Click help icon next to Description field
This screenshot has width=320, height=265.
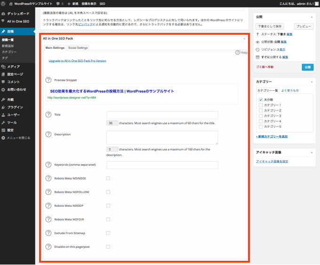point(48,134)
